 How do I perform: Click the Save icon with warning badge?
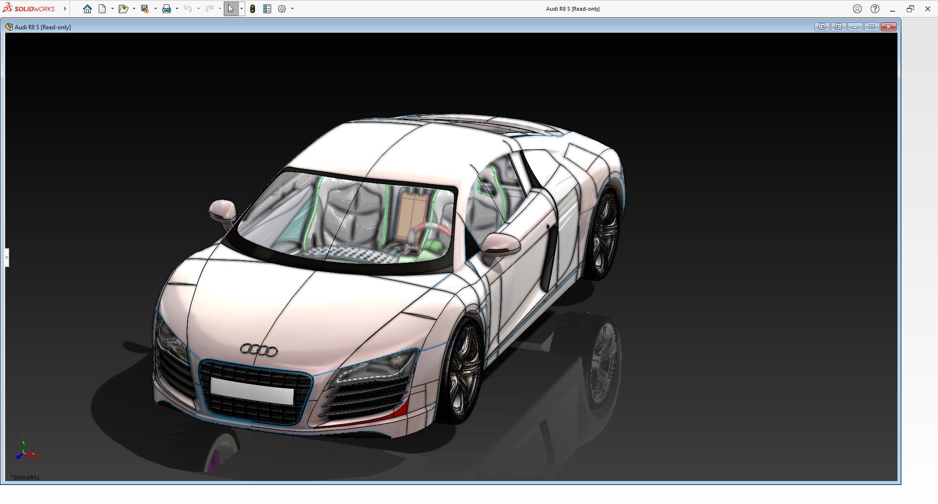coord(145,9)
